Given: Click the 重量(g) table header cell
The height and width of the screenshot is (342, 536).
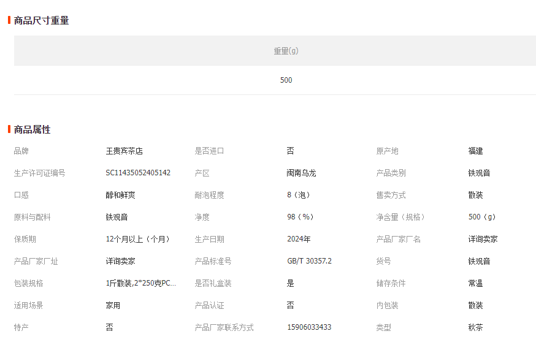Looking at the screenshot, I should click(x=286, y=51).
